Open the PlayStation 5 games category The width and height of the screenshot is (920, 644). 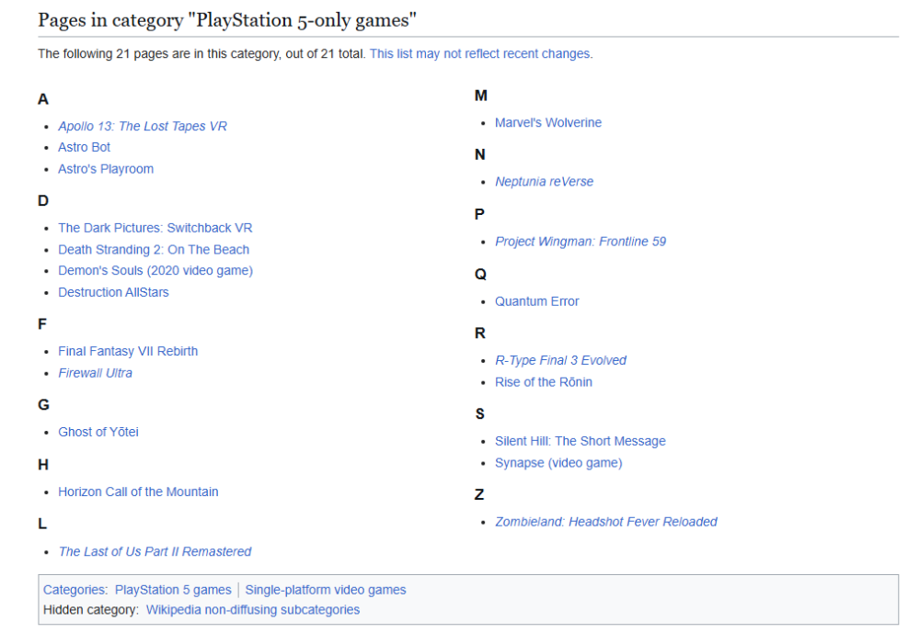tap(173, 590)
